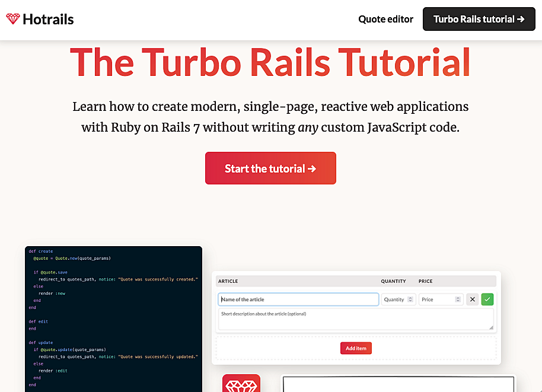Go to Hotrails home via brand name

pyautogui.click(x=48, y=20)
